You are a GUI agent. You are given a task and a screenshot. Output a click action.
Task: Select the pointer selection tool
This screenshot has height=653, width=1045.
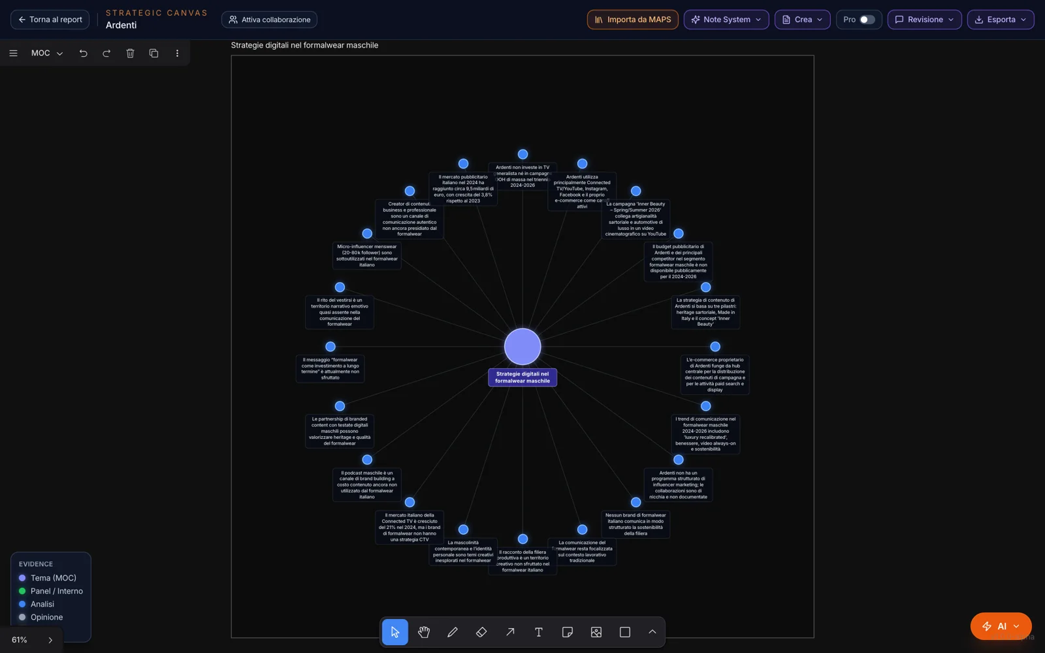coord(395,632)
